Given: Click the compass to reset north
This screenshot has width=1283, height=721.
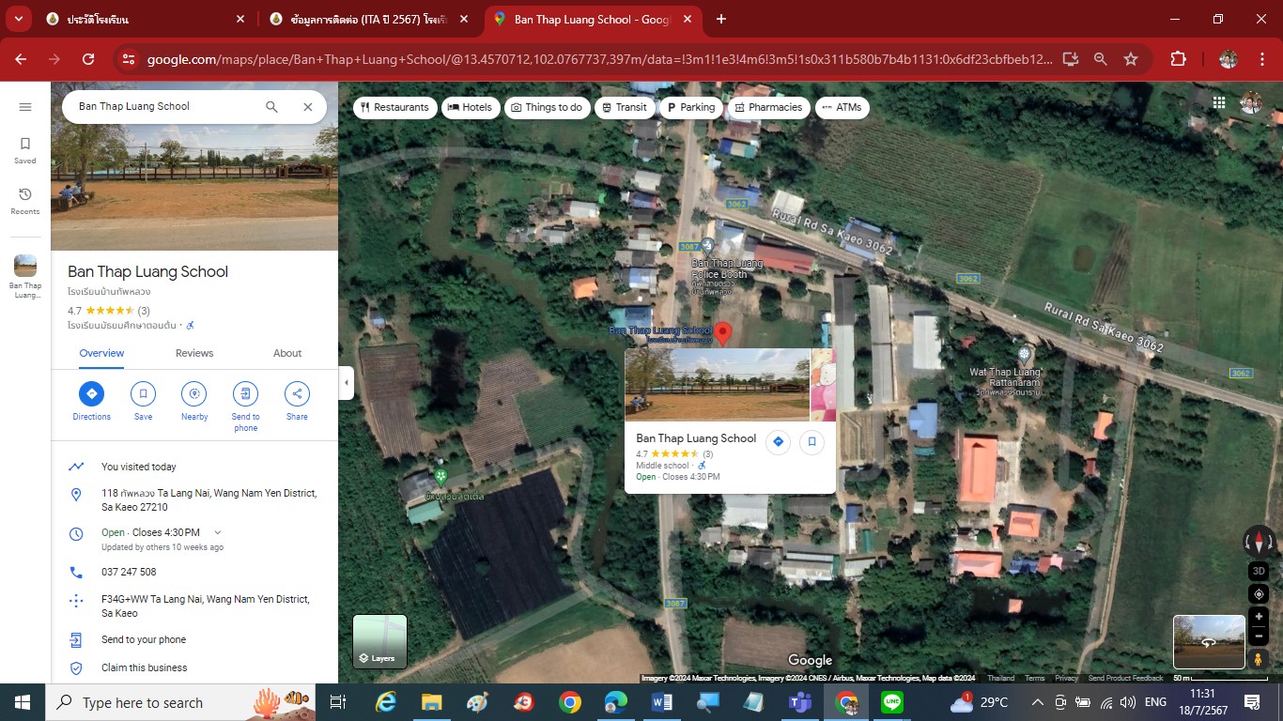Looking at the screenshot, I should [1259, 541].
